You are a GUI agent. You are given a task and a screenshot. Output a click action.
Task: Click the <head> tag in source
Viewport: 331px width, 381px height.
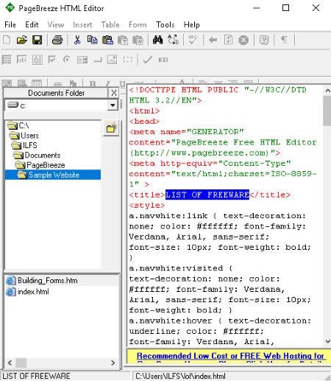coord(144,121)
